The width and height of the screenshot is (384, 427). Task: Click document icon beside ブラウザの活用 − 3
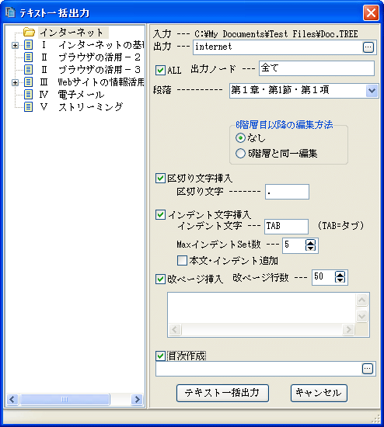(x=28, y=69)
